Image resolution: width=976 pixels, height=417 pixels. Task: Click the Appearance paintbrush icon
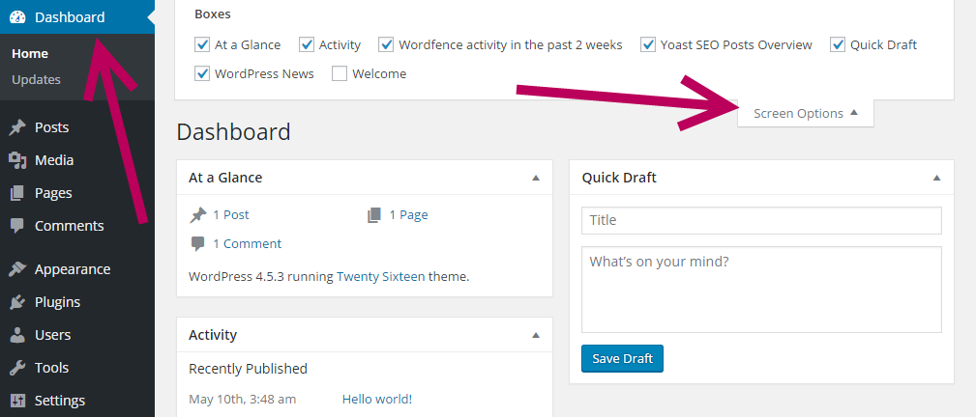point(17,269)
